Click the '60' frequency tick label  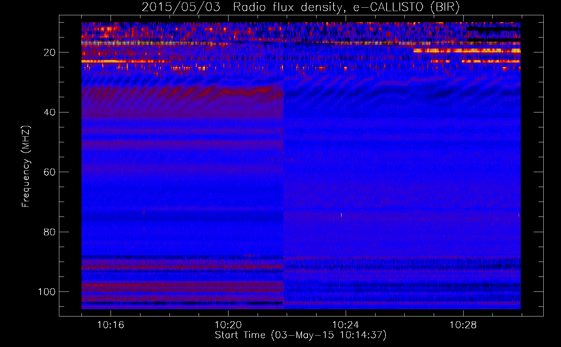pos(50,172)
